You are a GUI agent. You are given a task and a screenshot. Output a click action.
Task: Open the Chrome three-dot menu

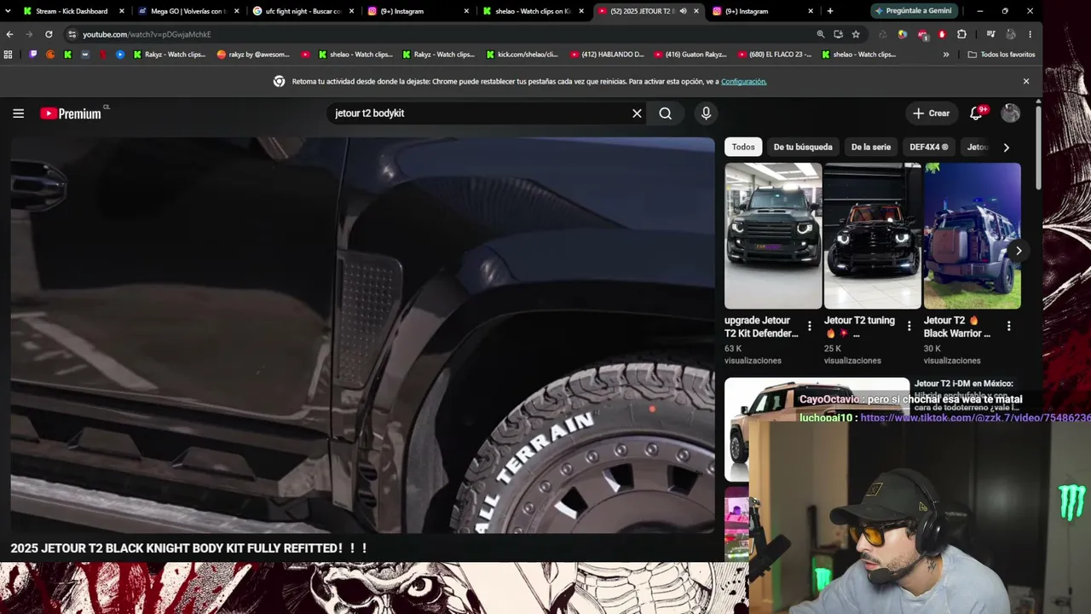(x=1030, y=34)
